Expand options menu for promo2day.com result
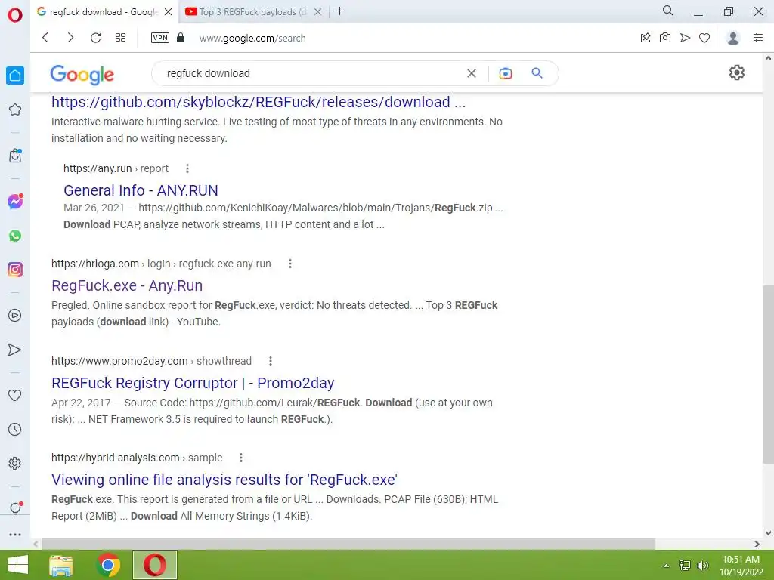 [271, 361]
